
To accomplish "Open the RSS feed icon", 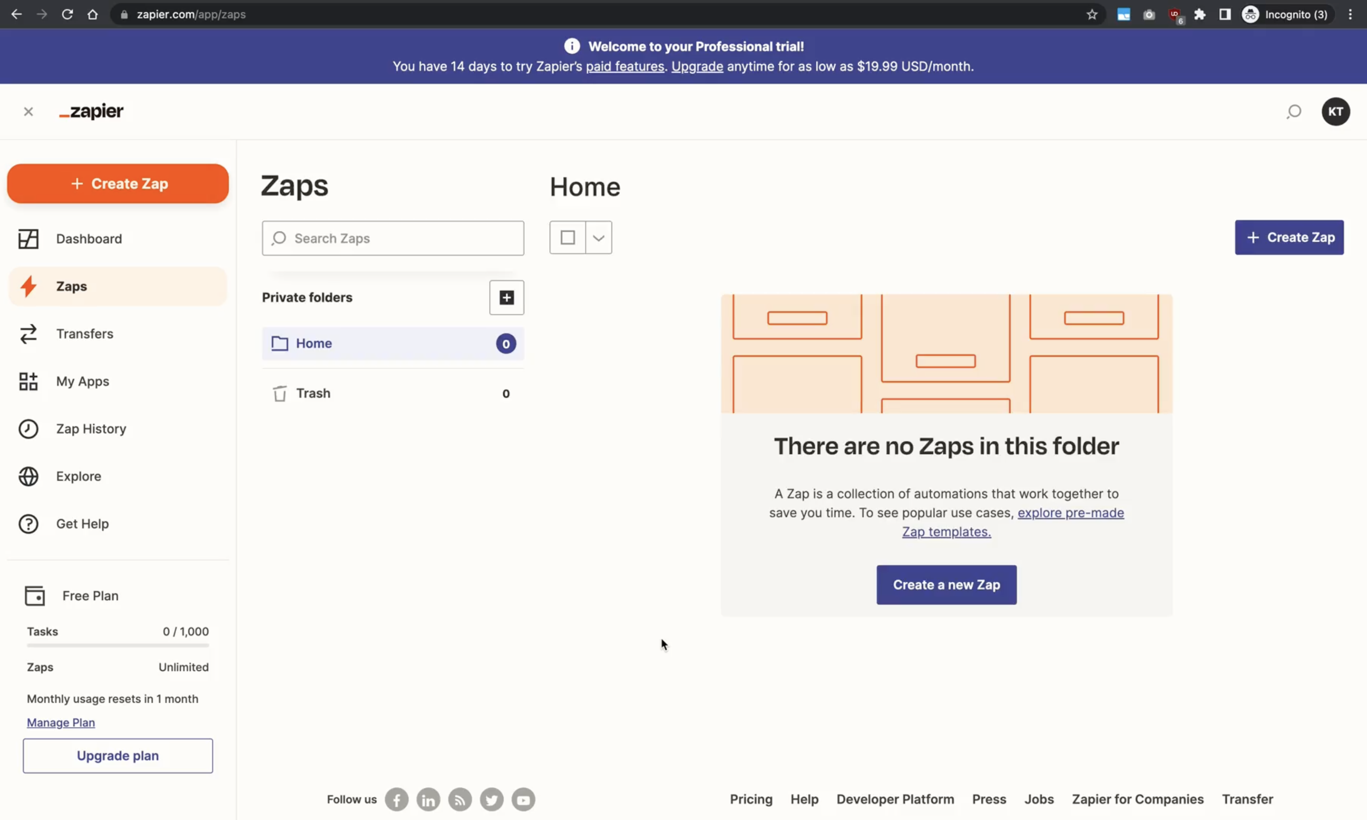I will pos(460,799).
